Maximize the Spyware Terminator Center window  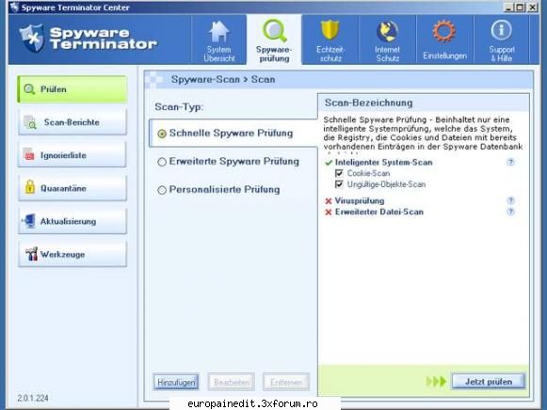(x=520, y=7)
